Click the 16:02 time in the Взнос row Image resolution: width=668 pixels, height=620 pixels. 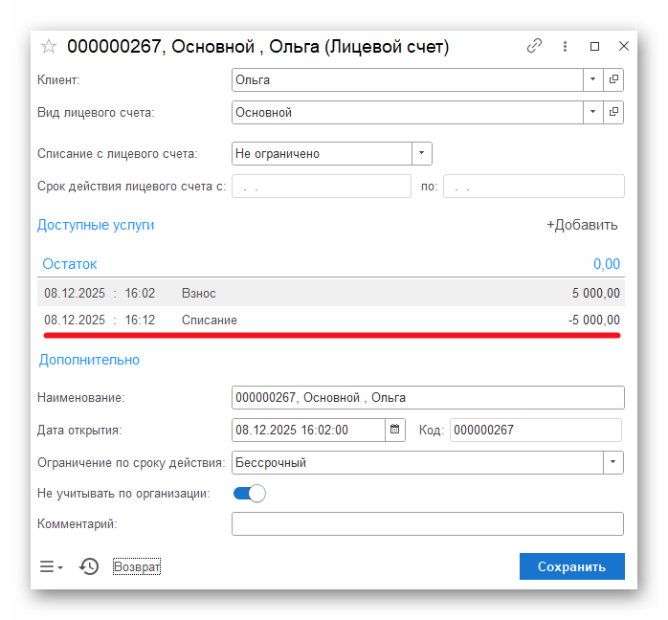coord(140,293)
